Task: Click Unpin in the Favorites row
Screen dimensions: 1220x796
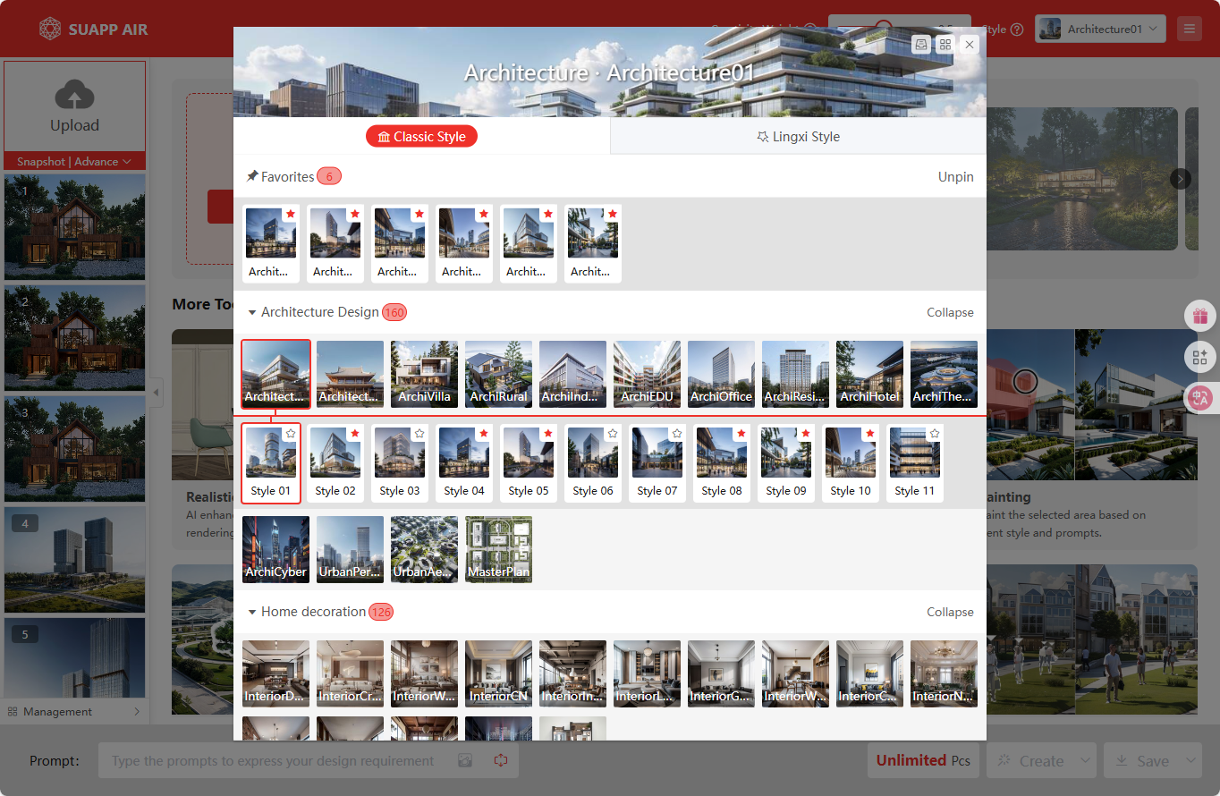Action: pyautogui.click(x=955, y=177)
